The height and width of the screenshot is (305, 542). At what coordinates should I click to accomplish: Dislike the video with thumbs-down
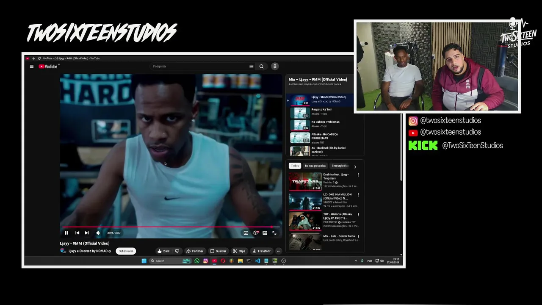coord(177,251)
